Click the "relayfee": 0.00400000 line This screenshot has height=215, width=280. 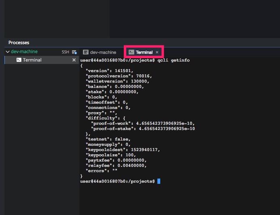116,166
